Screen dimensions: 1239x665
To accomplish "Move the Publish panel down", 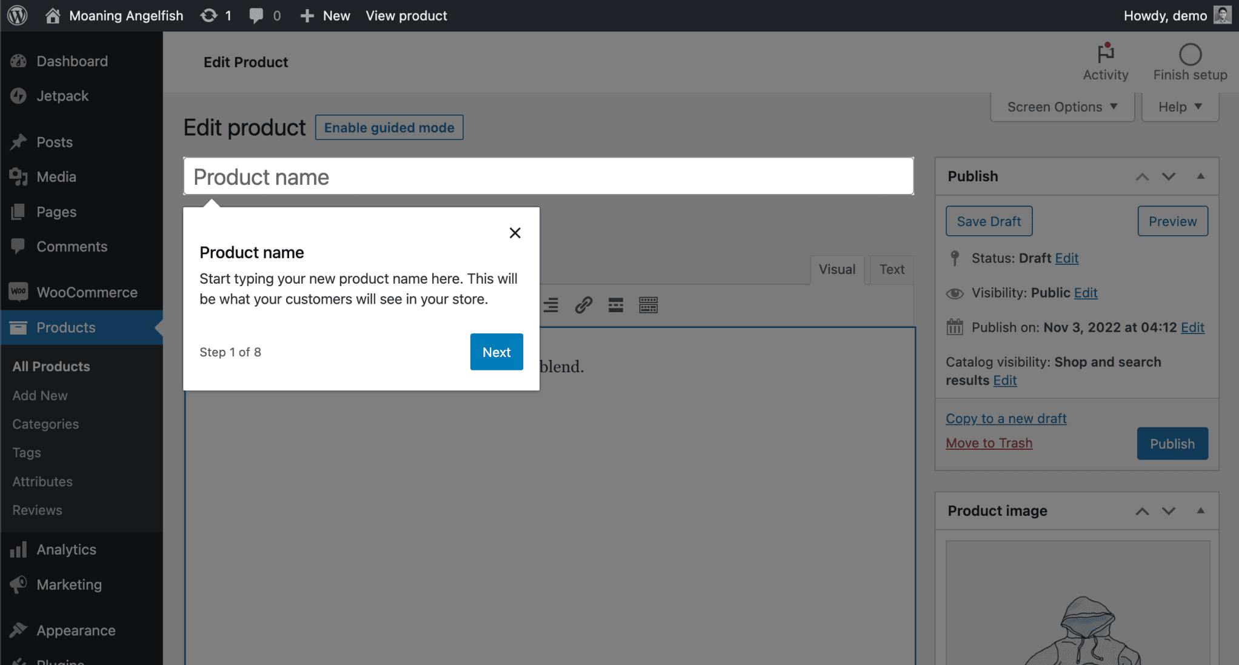I will [x=1168, y=176].
